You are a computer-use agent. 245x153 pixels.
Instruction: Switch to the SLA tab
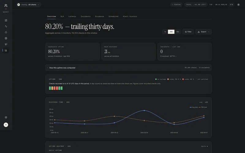[62, 17]
